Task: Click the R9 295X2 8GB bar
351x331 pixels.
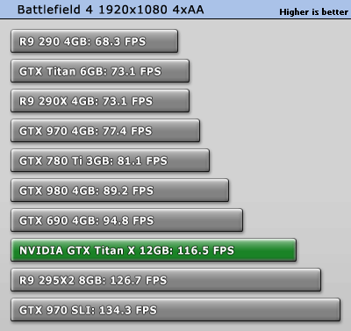Action: tap(166, 280)
